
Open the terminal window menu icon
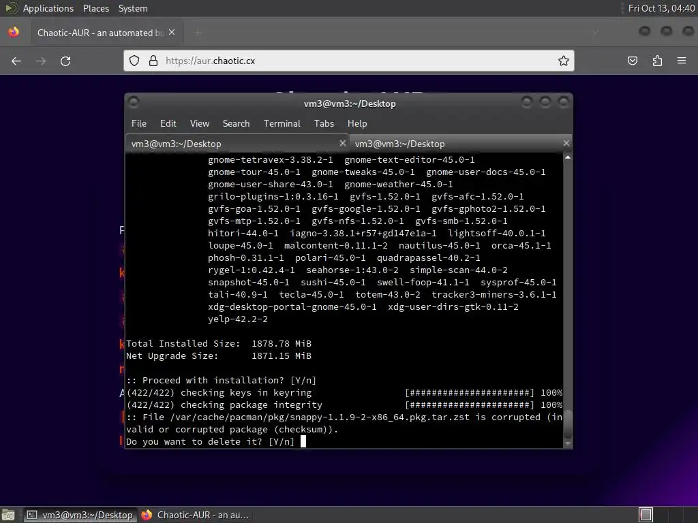pos(133,102)
